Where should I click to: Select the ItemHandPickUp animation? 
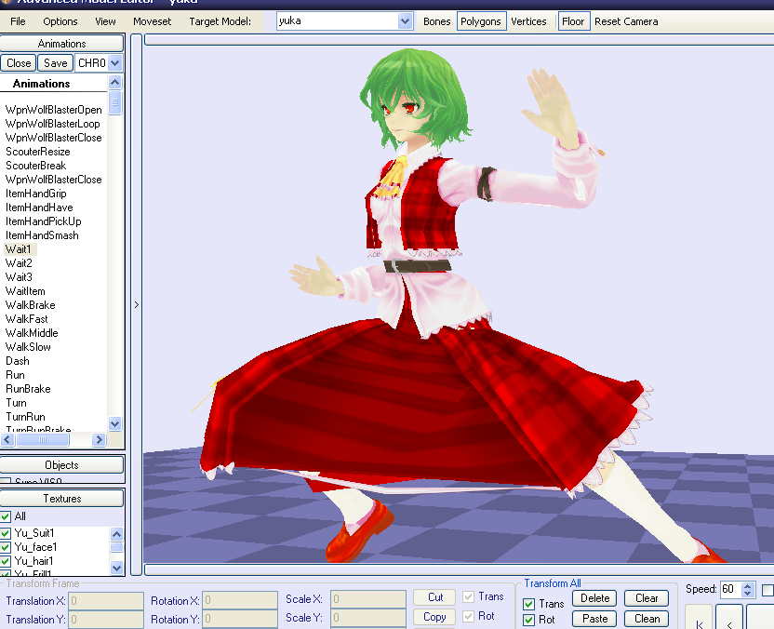coord(44,221)
